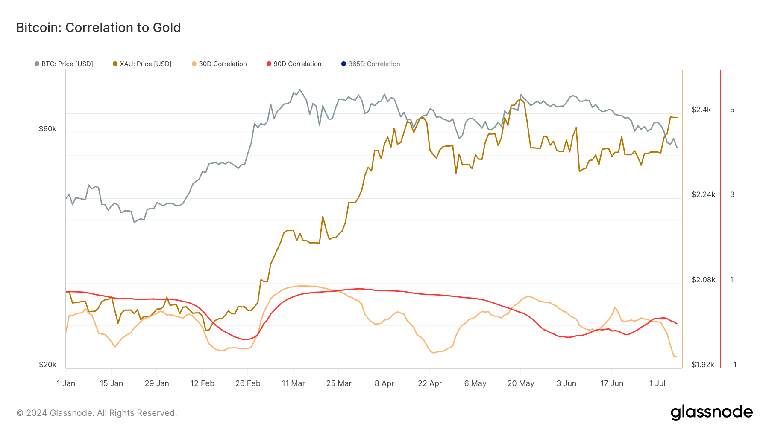The height and width of the screenshot is (432, 769).
Task: Select the 20 May date on x-axis
Action: 521,383
